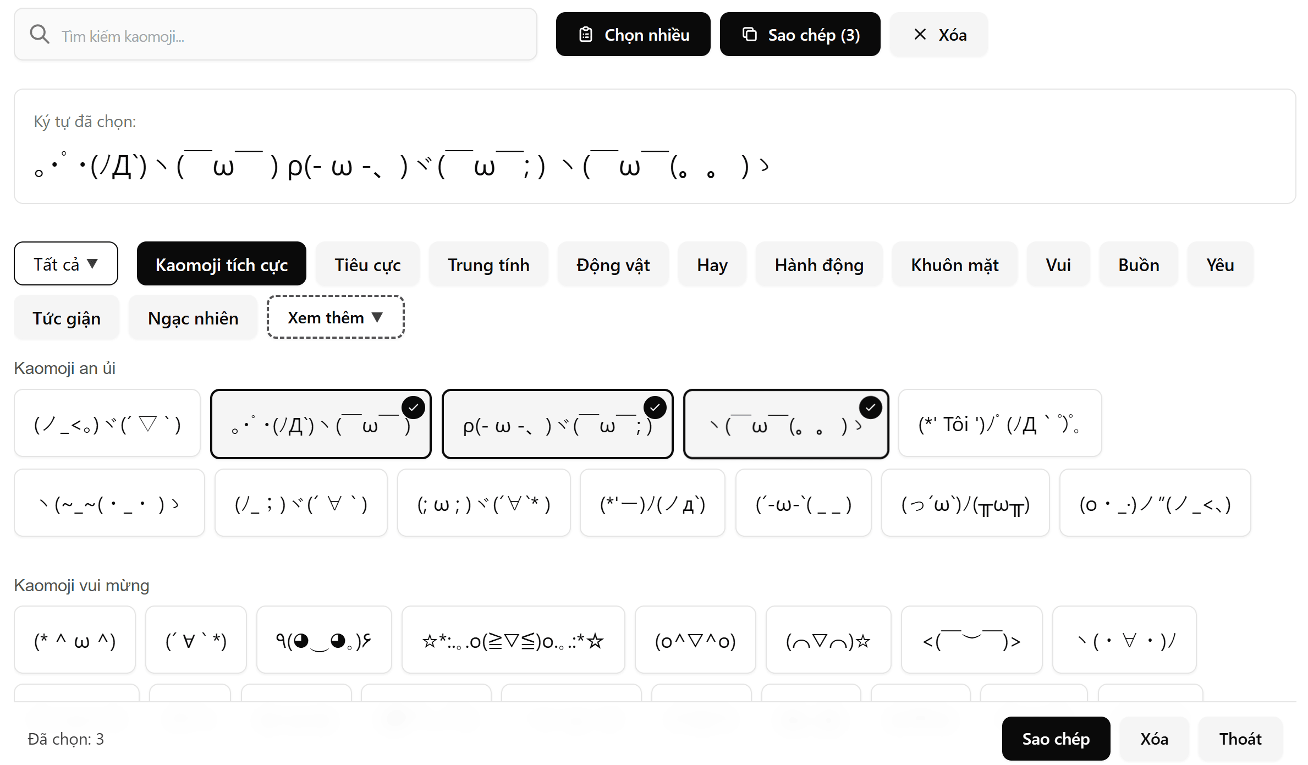Screen dimensions: 1308x765
Task: Click the copy icon on Sao chép (3)
Action: click(x=749, y=35)
